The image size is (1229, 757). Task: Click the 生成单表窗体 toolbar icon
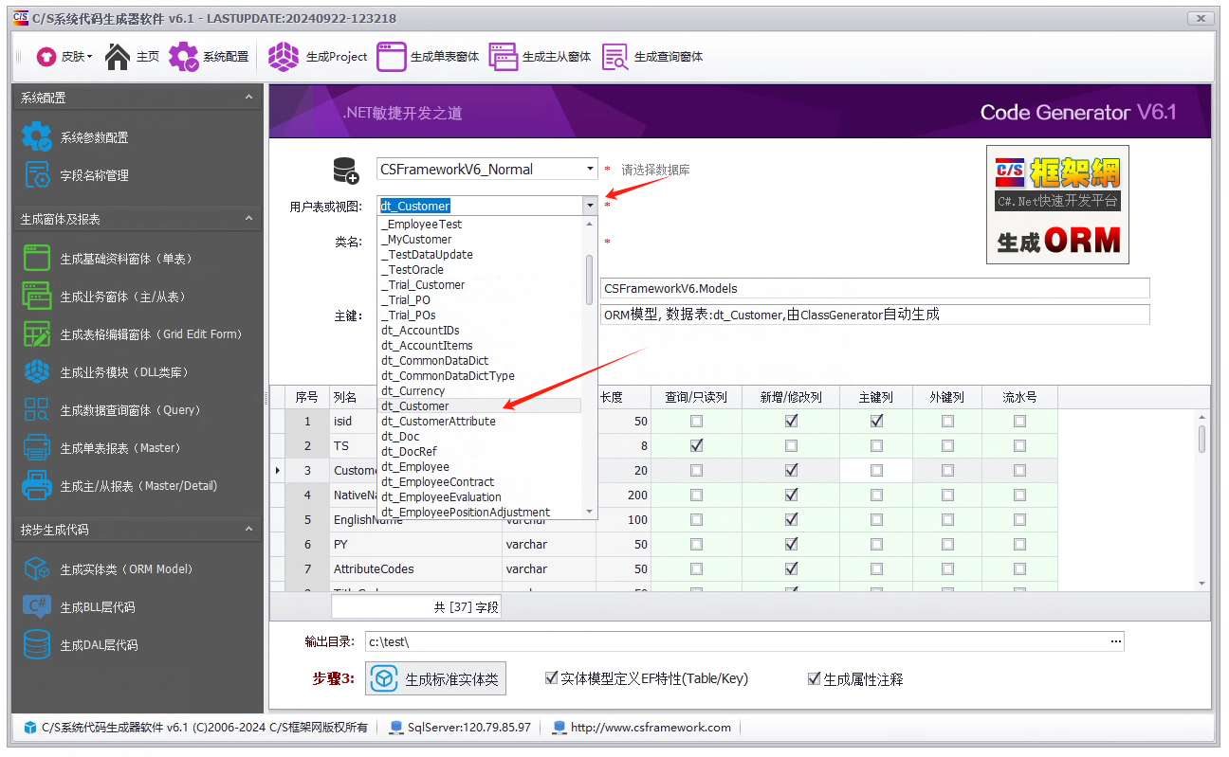pyautogui.click(x=392, y=57)
